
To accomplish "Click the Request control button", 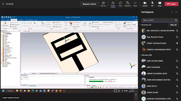I will (x=89, y=4).
